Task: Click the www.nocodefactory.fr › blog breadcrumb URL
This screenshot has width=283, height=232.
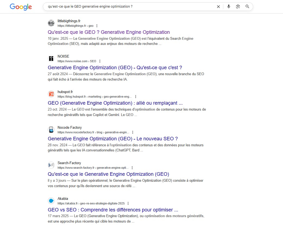Action: tap(93, 132)
